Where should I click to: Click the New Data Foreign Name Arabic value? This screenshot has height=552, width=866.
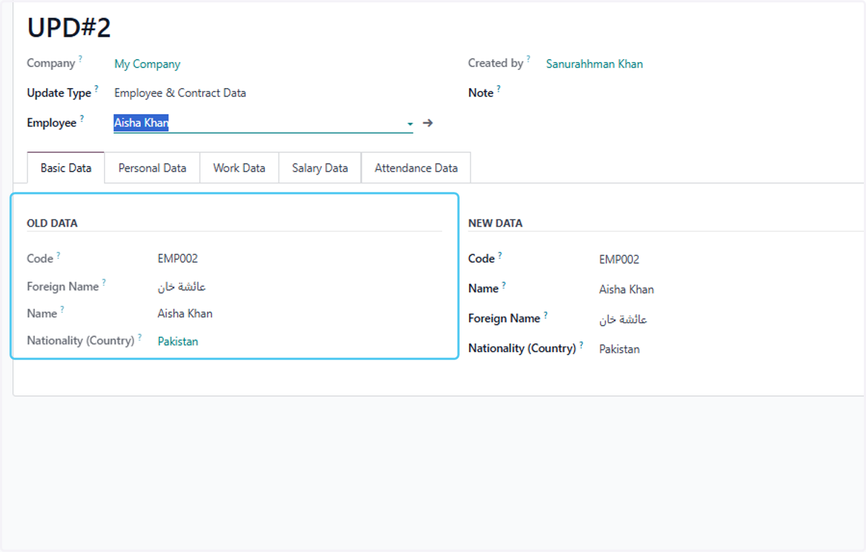[623, 320]
